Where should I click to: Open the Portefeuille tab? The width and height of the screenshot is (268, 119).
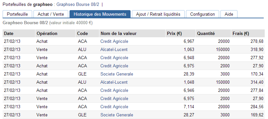(x=17, y=14)
